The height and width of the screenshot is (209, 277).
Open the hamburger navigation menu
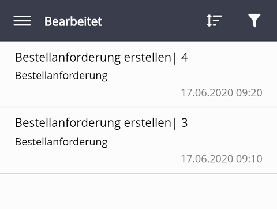point(22,21)
